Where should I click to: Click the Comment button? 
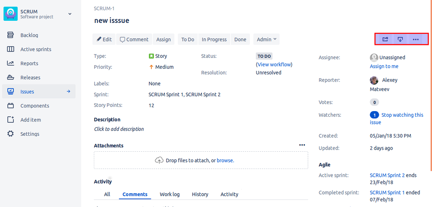pyautogui.click(x=134, y=39)
